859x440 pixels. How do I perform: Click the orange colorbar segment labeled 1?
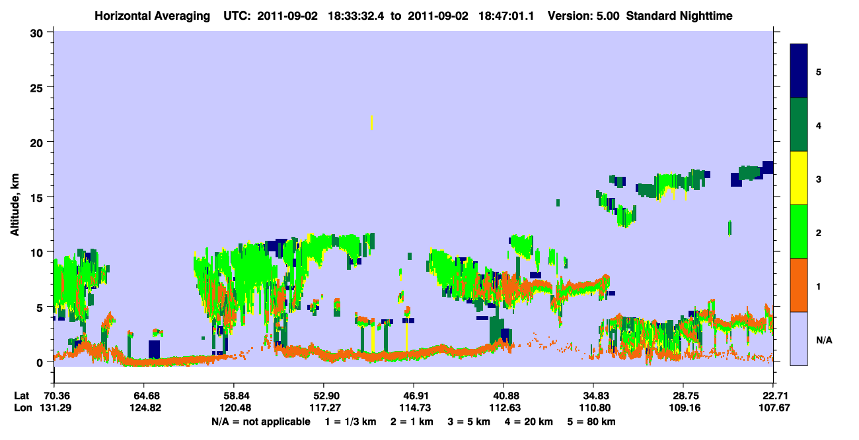[x=799, y=285]
